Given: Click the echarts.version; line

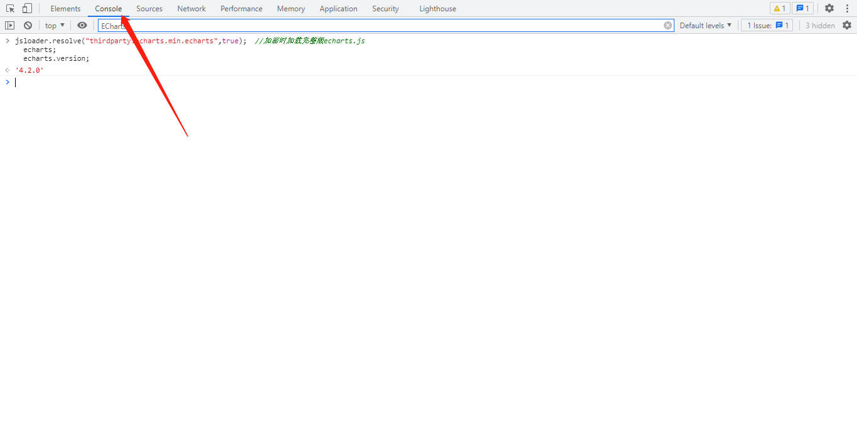Looking at the screenshot, I should pos(56,58).
